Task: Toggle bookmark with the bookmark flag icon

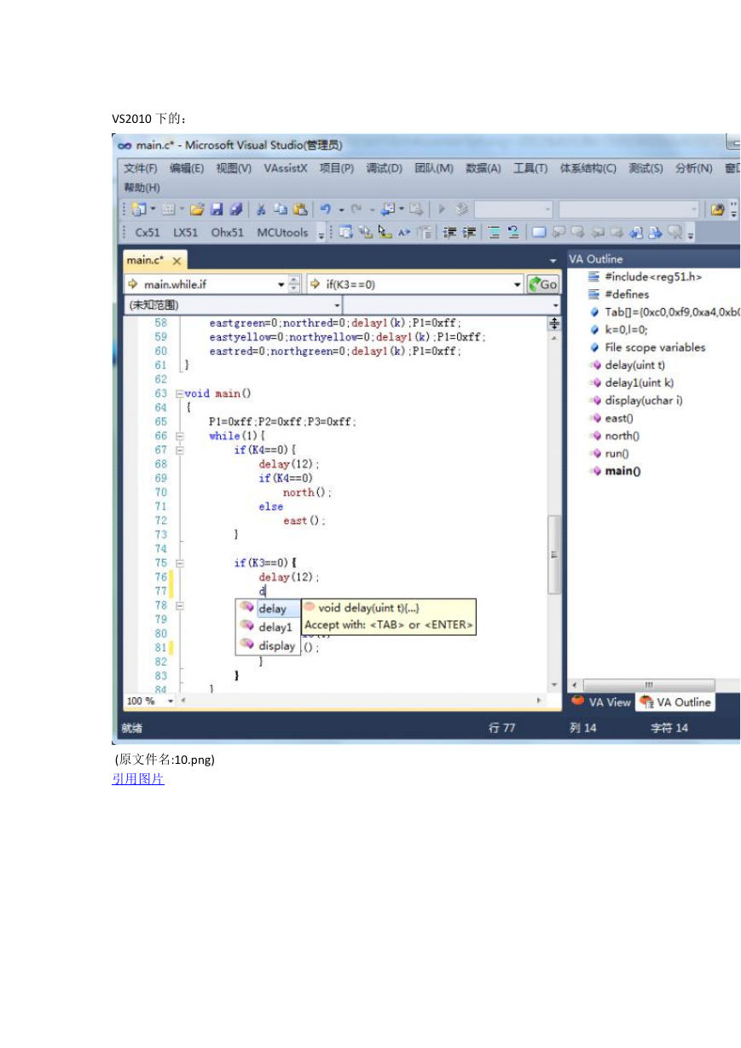Action: click(539, 232)
